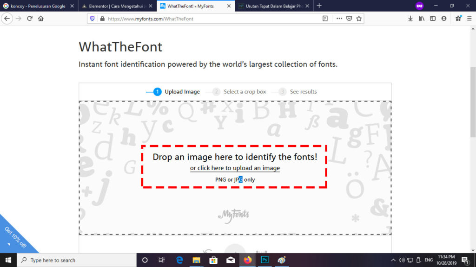Click the private browsing mask icon

(420, 6)
